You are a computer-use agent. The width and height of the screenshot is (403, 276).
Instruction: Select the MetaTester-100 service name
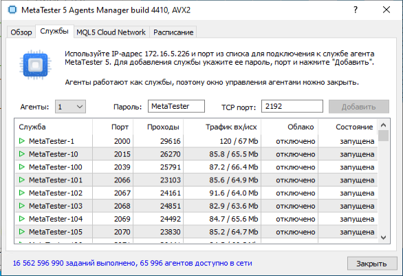(56, 167)
